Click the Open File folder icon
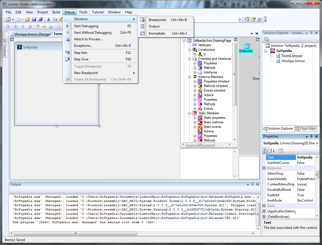This screenshot has width=322, height=245. [27, 19]
